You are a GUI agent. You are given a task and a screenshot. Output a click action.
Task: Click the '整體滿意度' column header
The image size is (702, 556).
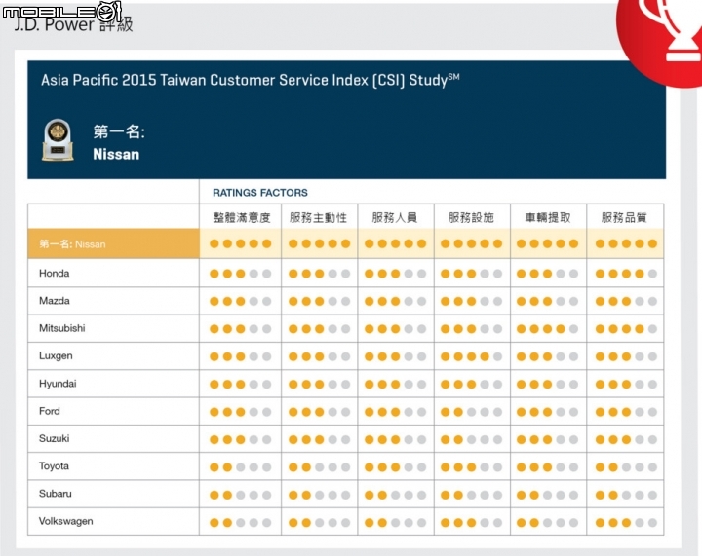click(x=242, y=218)
